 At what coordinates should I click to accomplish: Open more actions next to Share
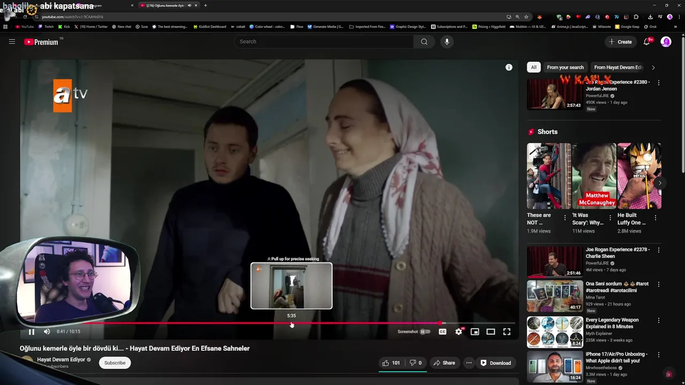coord(469,363)
